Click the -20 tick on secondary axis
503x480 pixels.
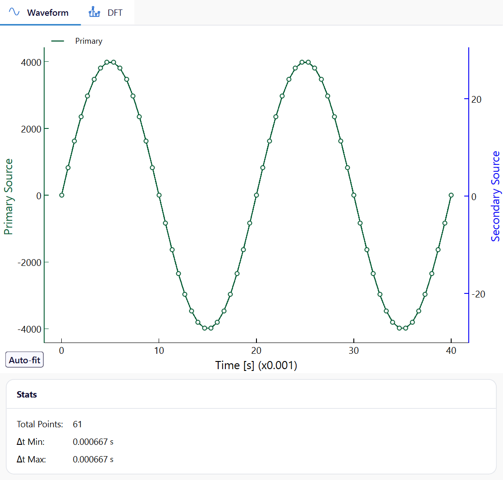478,294
